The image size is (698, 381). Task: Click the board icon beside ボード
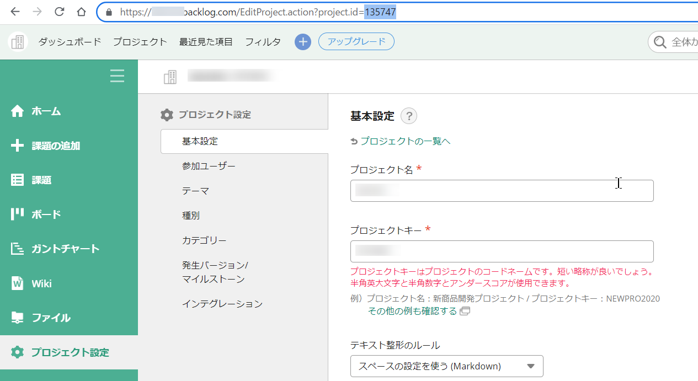(x=18, y=214)
